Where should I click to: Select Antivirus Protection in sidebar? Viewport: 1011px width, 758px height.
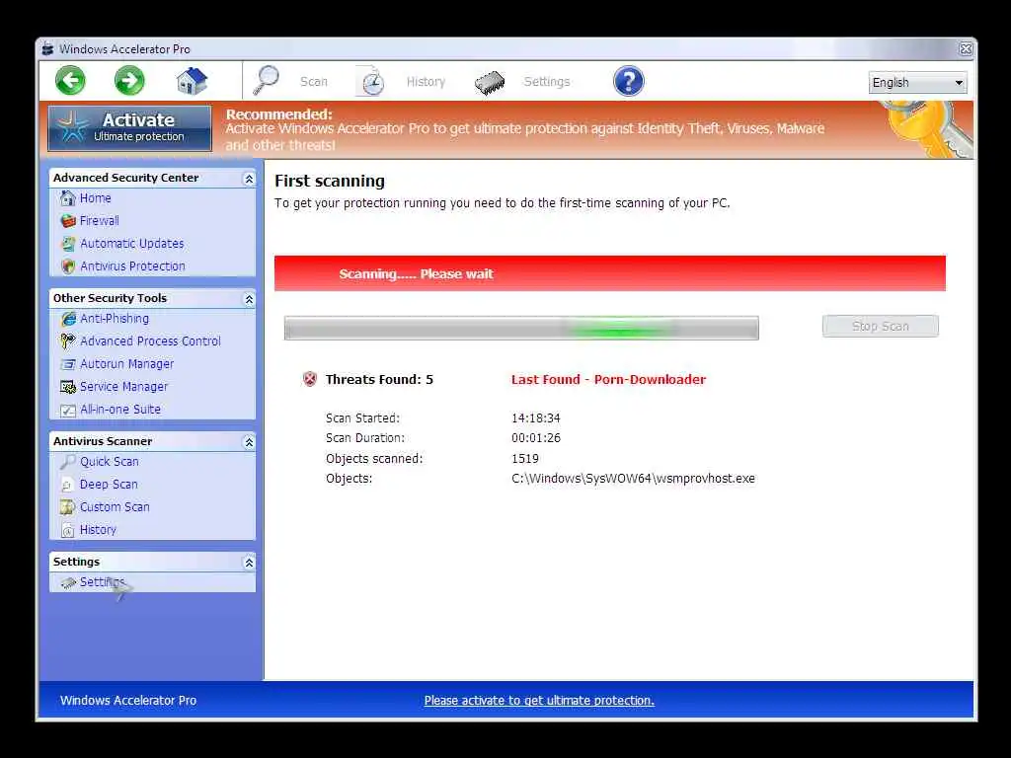click(132, 266)
